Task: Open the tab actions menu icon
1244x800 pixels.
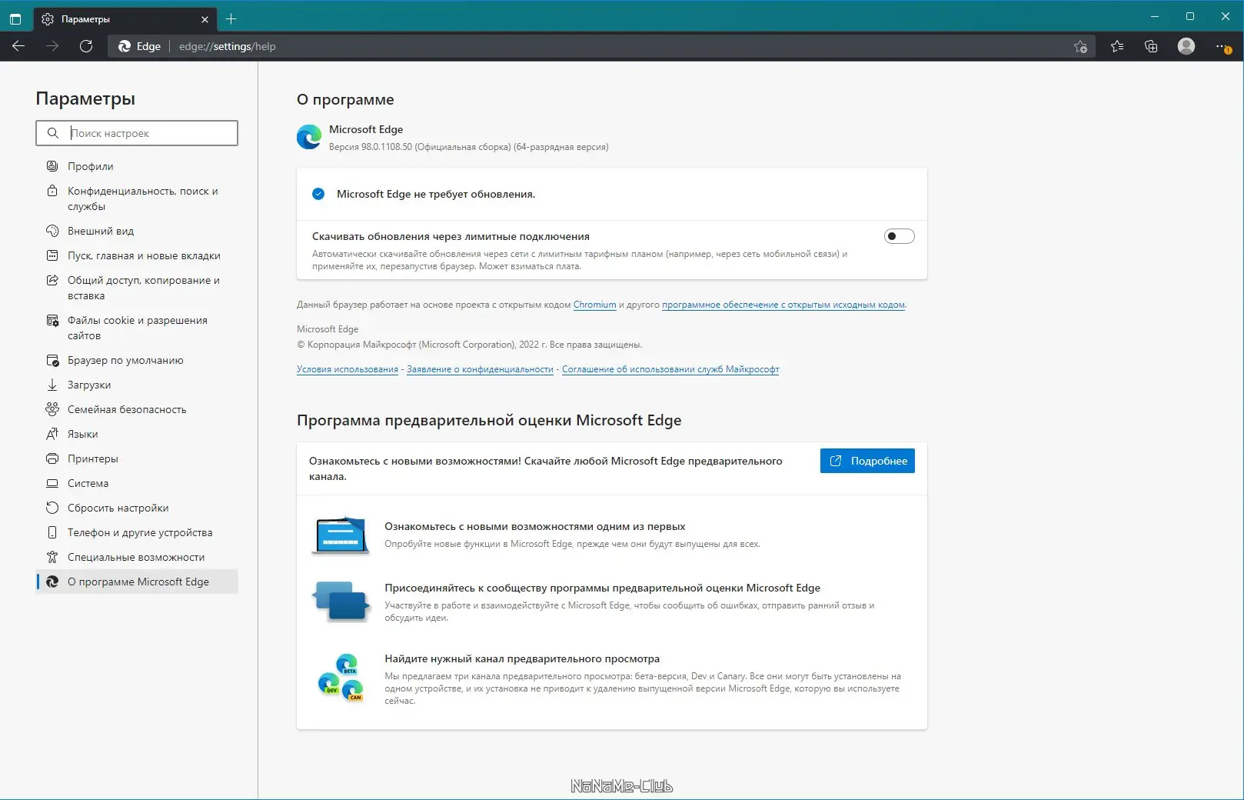Action: point(15,18)
